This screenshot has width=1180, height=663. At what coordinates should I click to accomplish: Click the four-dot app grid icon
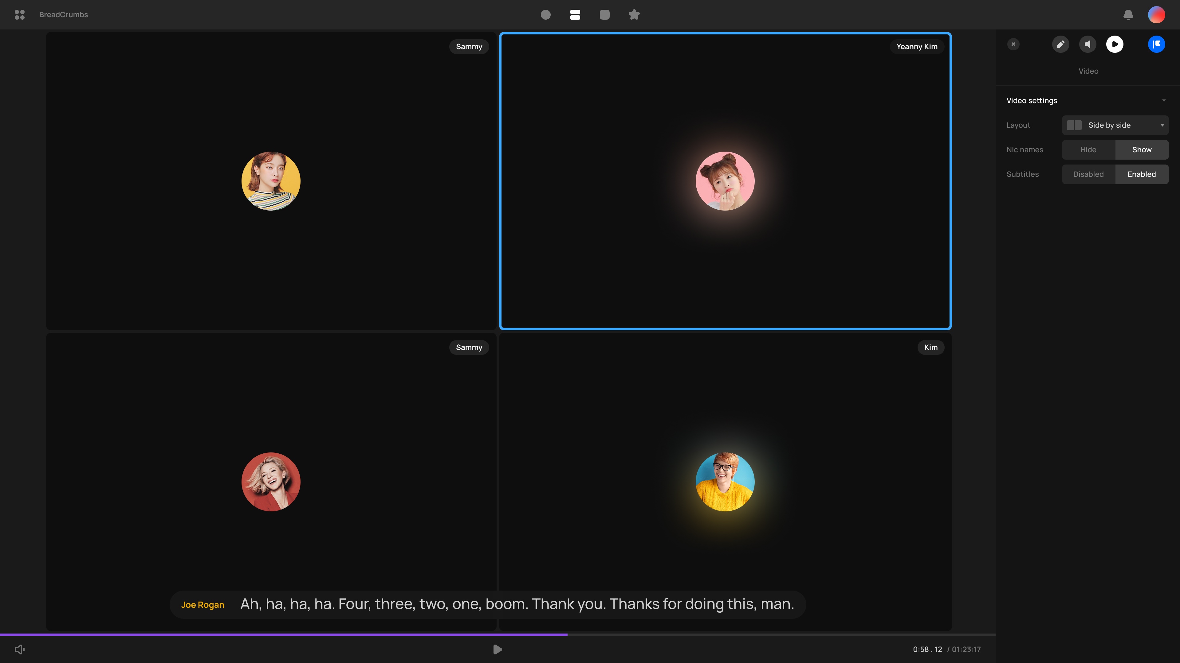(x=19, y=15)
